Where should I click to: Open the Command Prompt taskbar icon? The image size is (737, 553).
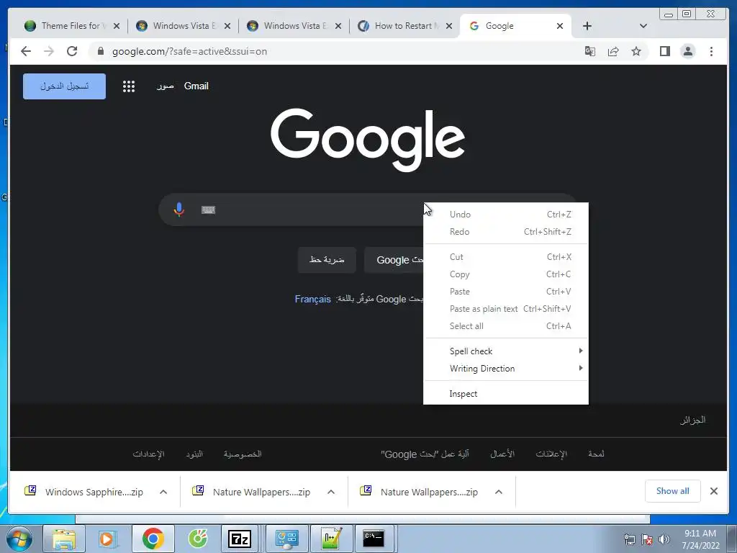(374, 539)
